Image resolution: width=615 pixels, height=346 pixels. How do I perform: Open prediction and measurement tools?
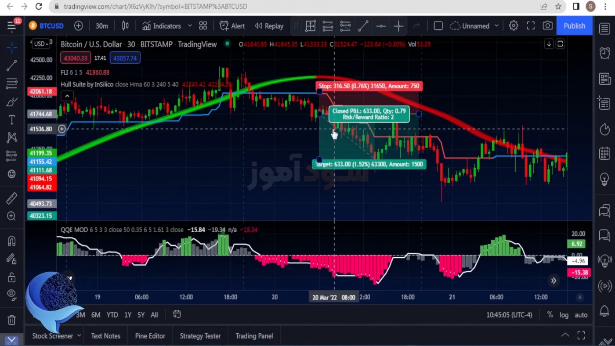point(12,156)
